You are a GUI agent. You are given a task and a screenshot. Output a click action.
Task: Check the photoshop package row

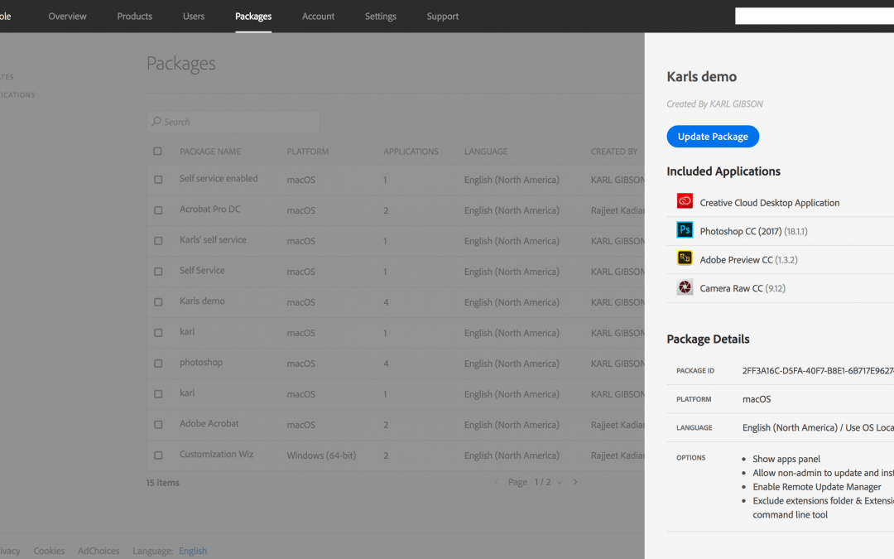pos(158,364)
